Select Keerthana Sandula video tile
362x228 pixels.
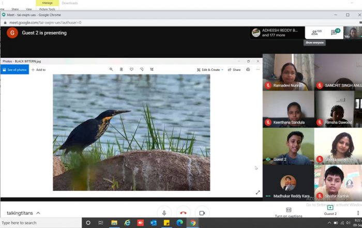point(289,109)
